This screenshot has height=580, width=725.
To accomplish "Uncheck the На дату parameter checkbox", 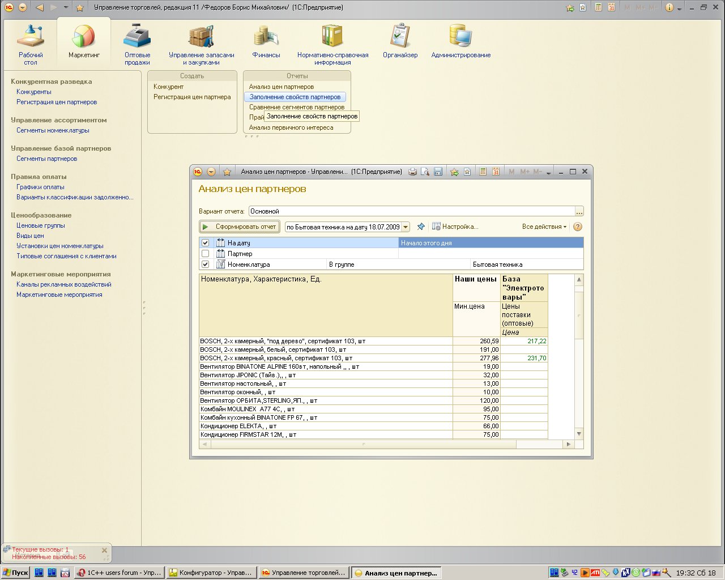I will [206, 243].
